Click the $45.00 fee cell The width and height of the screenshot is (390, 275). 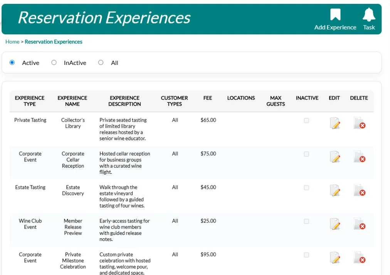point(208,187)
